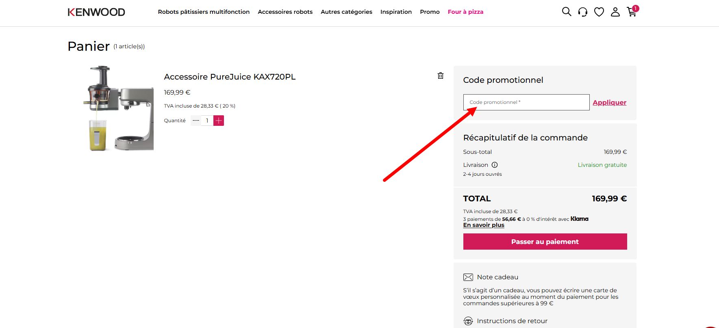Click the Passer au paiement button
The width and height of the screenshot is (719, 328).
545,242
